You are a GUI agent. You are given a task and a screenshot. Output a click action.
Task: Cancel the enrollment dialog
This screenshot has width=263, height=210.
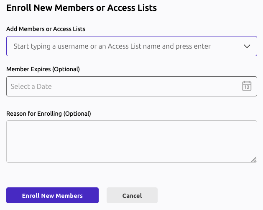(x=132, y=195)
